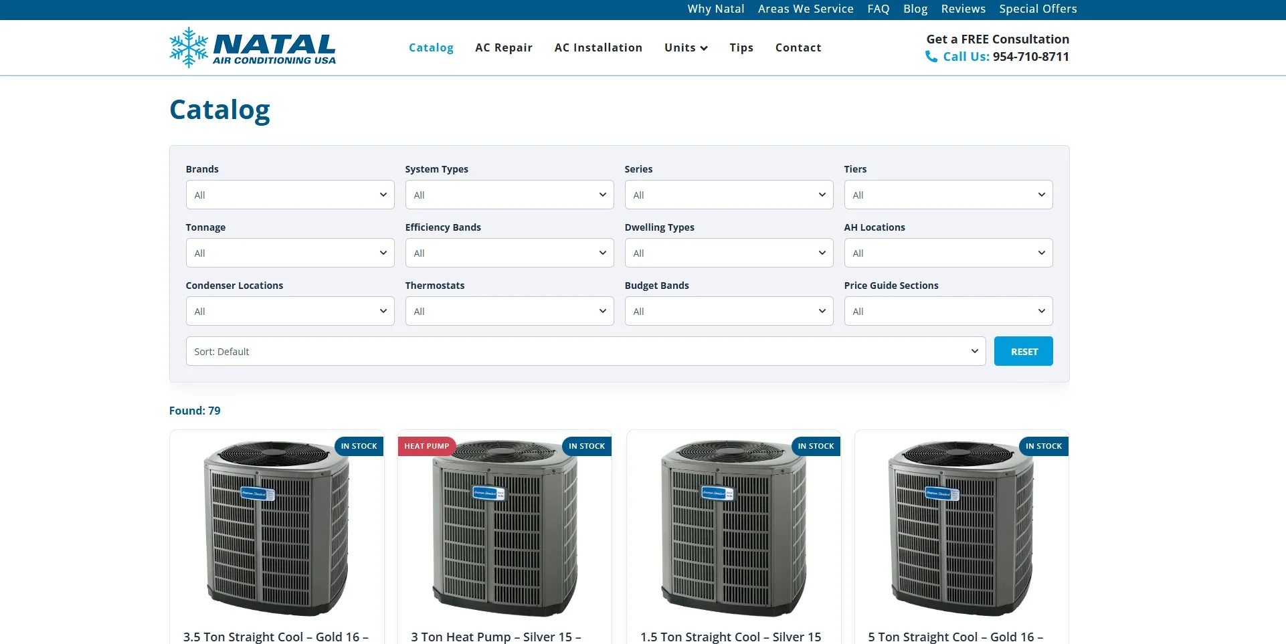Open the Efficiency Bands filter dropdown
Viewport: 1286px width, 644px height.
[x=509, y=253]
